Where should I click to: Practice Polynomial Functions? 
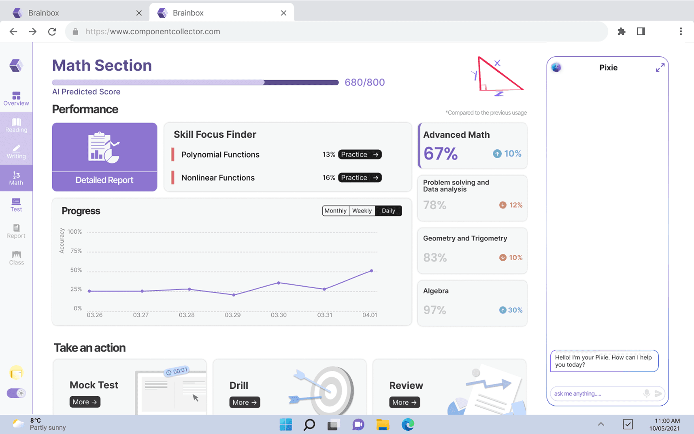(x=360, y=154)
